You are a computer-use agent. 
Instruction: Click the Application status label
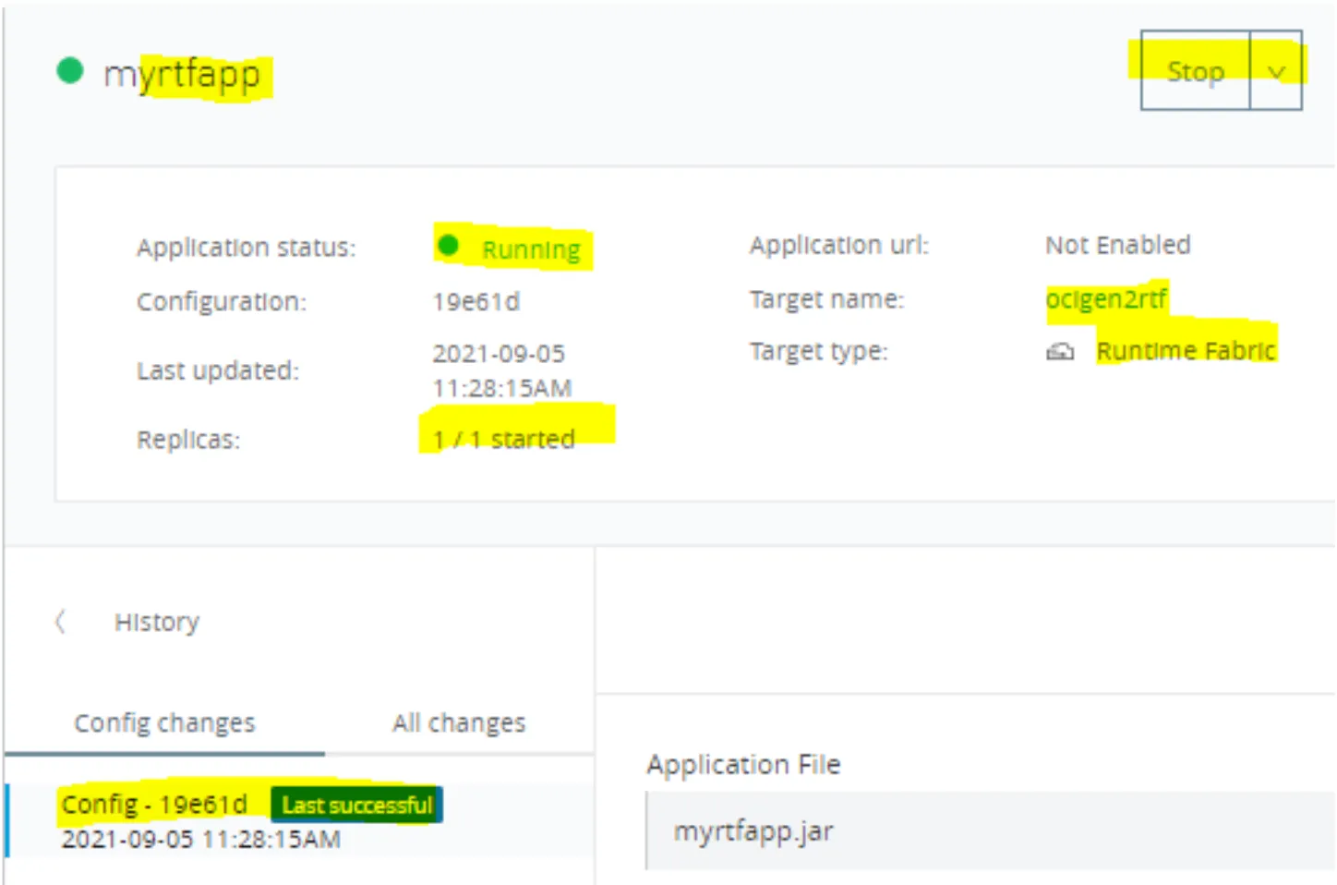[246, 248]
